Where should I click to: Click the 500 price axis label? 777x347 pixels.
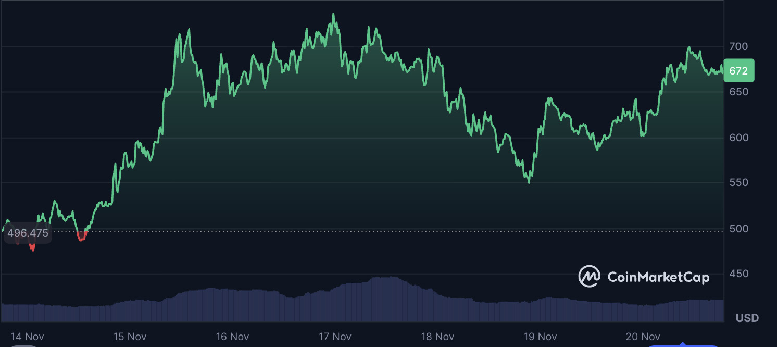pos(738,229)
